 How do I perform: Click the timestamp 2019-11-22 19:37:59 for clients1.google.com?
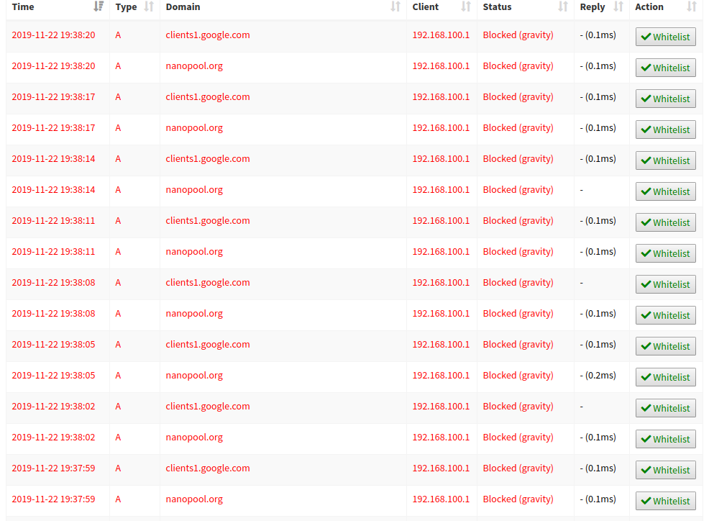[53, 468]
